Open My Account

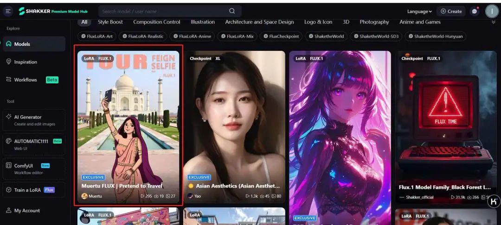[34, 211]
